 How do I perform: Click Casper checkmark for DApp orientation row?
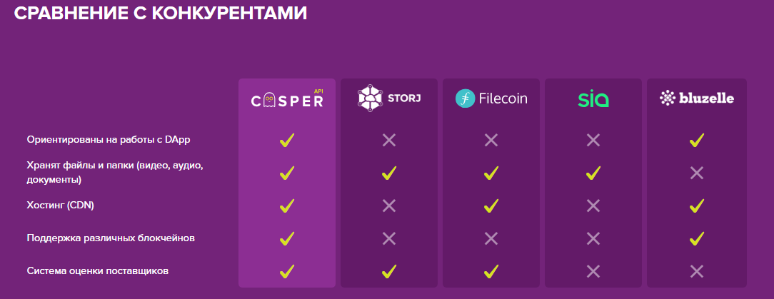287,140
